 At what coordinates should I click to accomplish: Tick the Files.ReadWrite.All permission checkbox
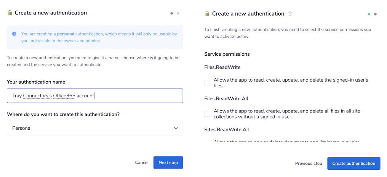(x=207, y=114)
